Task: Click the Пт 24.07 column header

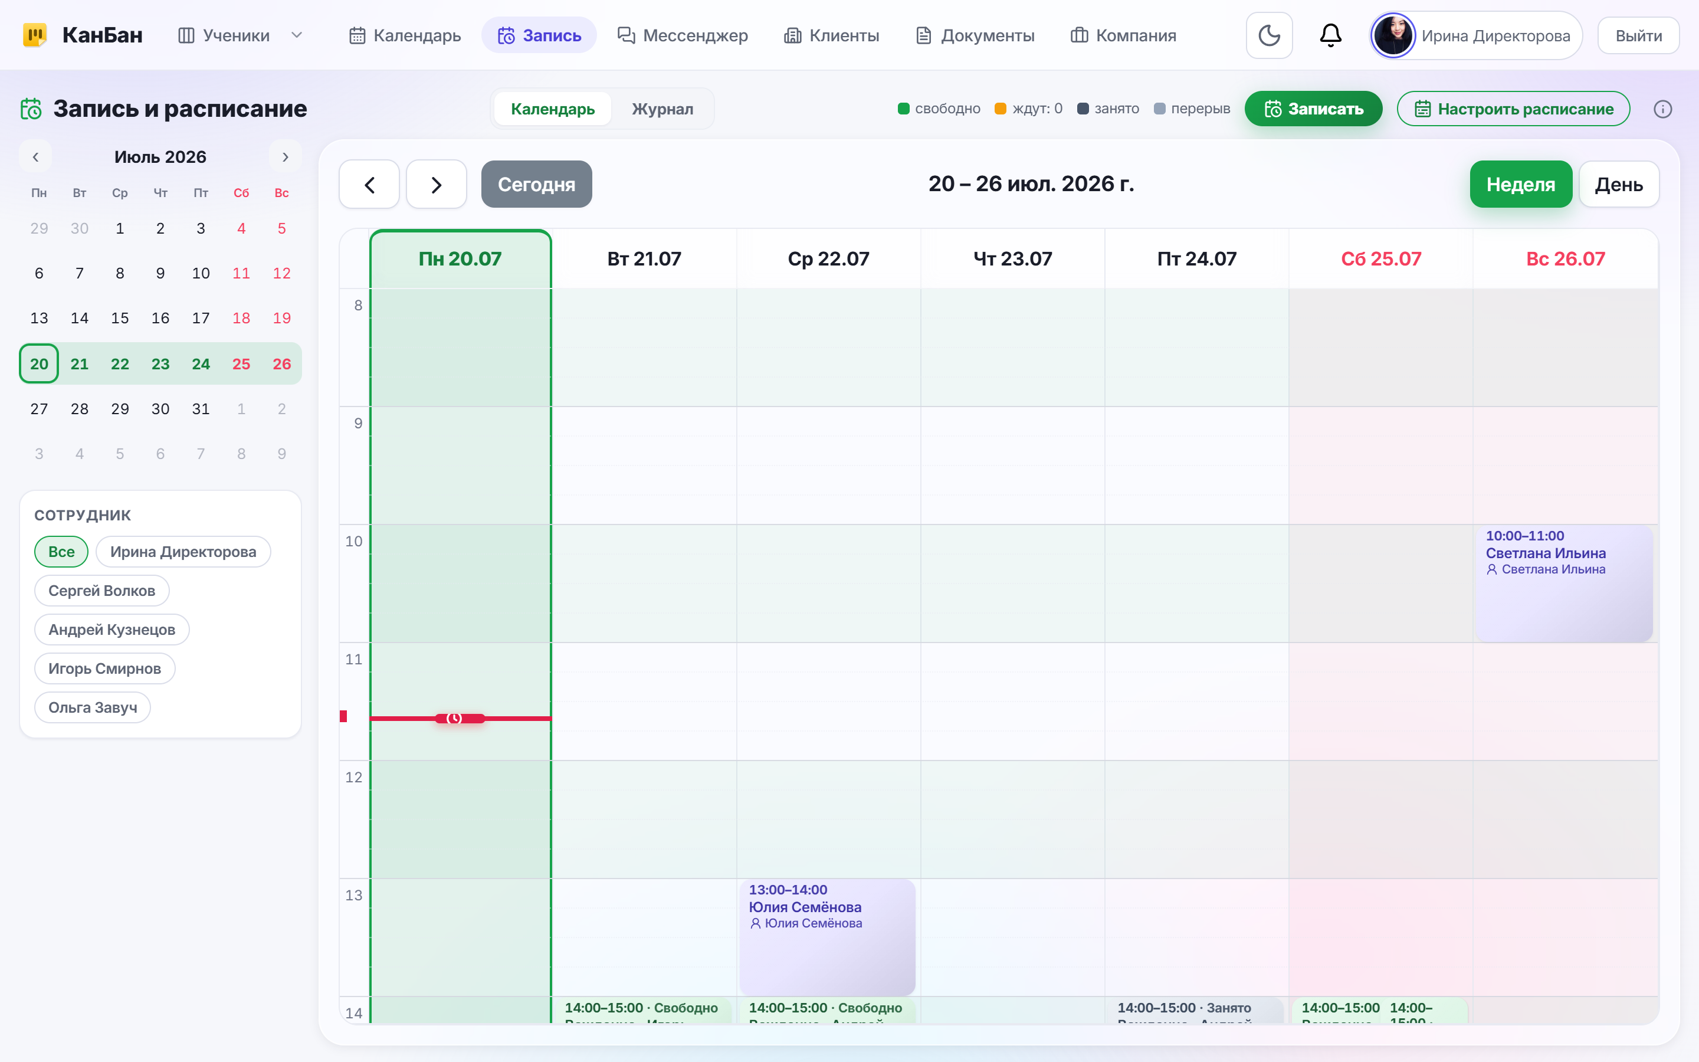Action: click(1197, 258)
